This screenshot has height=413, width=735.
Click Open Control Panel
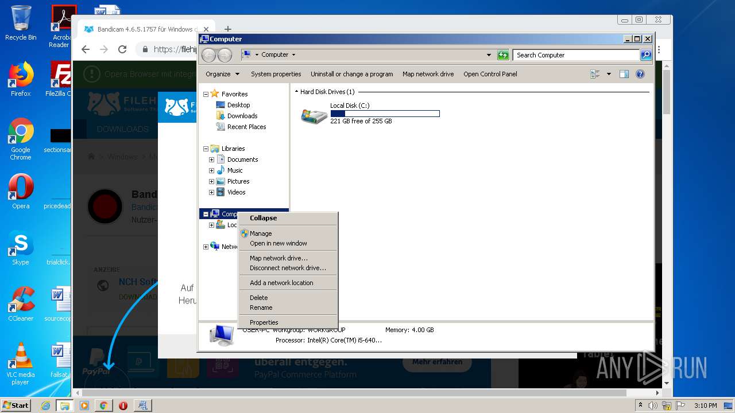coord(490,74)
